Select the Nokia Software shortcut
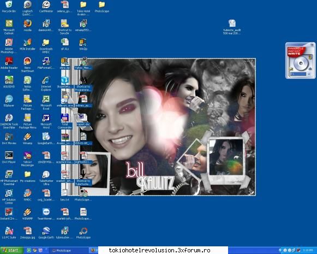317x254 pixels. click(27, 84)
